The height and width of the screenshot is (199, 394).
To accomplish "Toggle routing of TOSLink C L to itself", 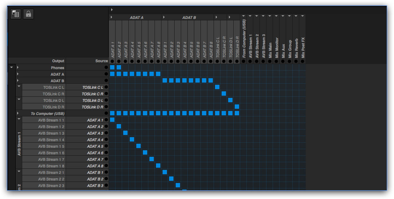I will [x=217, y=87].
